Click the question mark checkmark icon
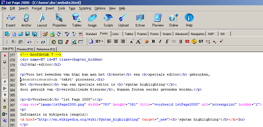263x127 pixels. tap(74, 34)
